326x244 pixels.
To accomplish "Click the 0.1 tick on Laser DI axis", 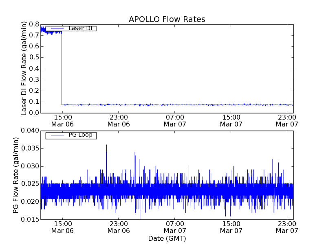I will point(34,102).
